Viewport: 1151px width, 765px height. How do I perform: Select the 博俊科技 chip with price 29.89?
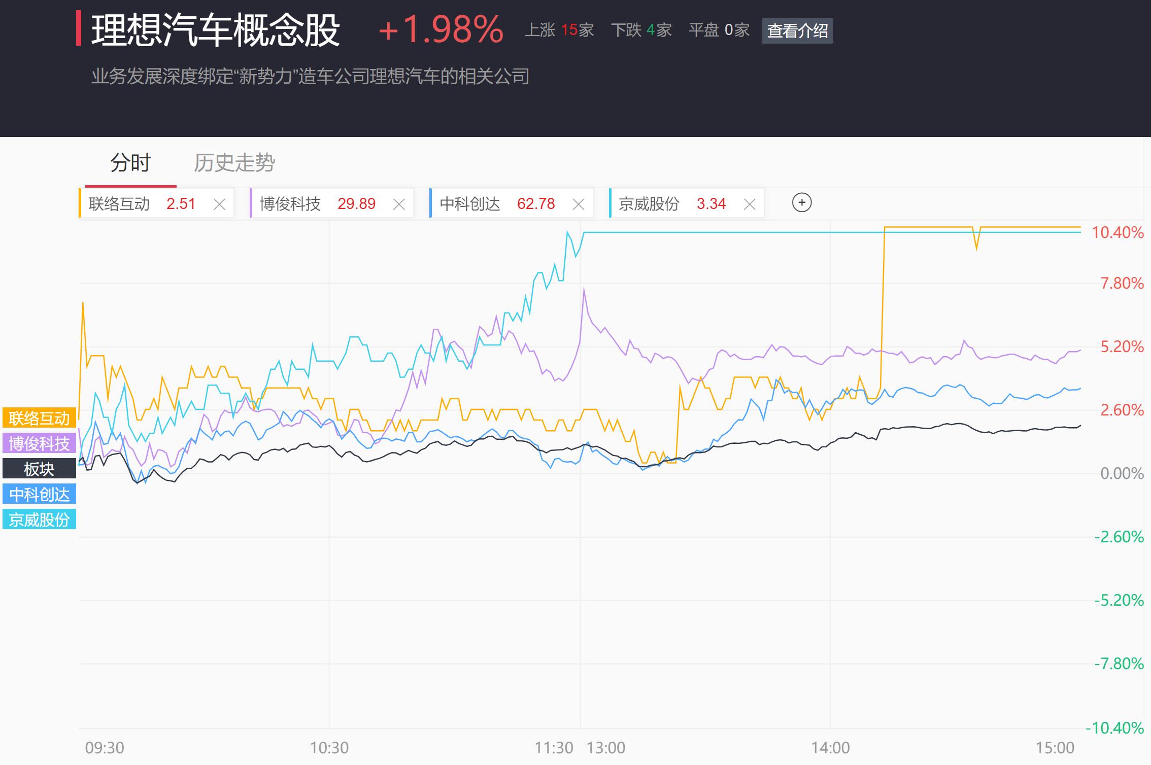tap(331, 203)
